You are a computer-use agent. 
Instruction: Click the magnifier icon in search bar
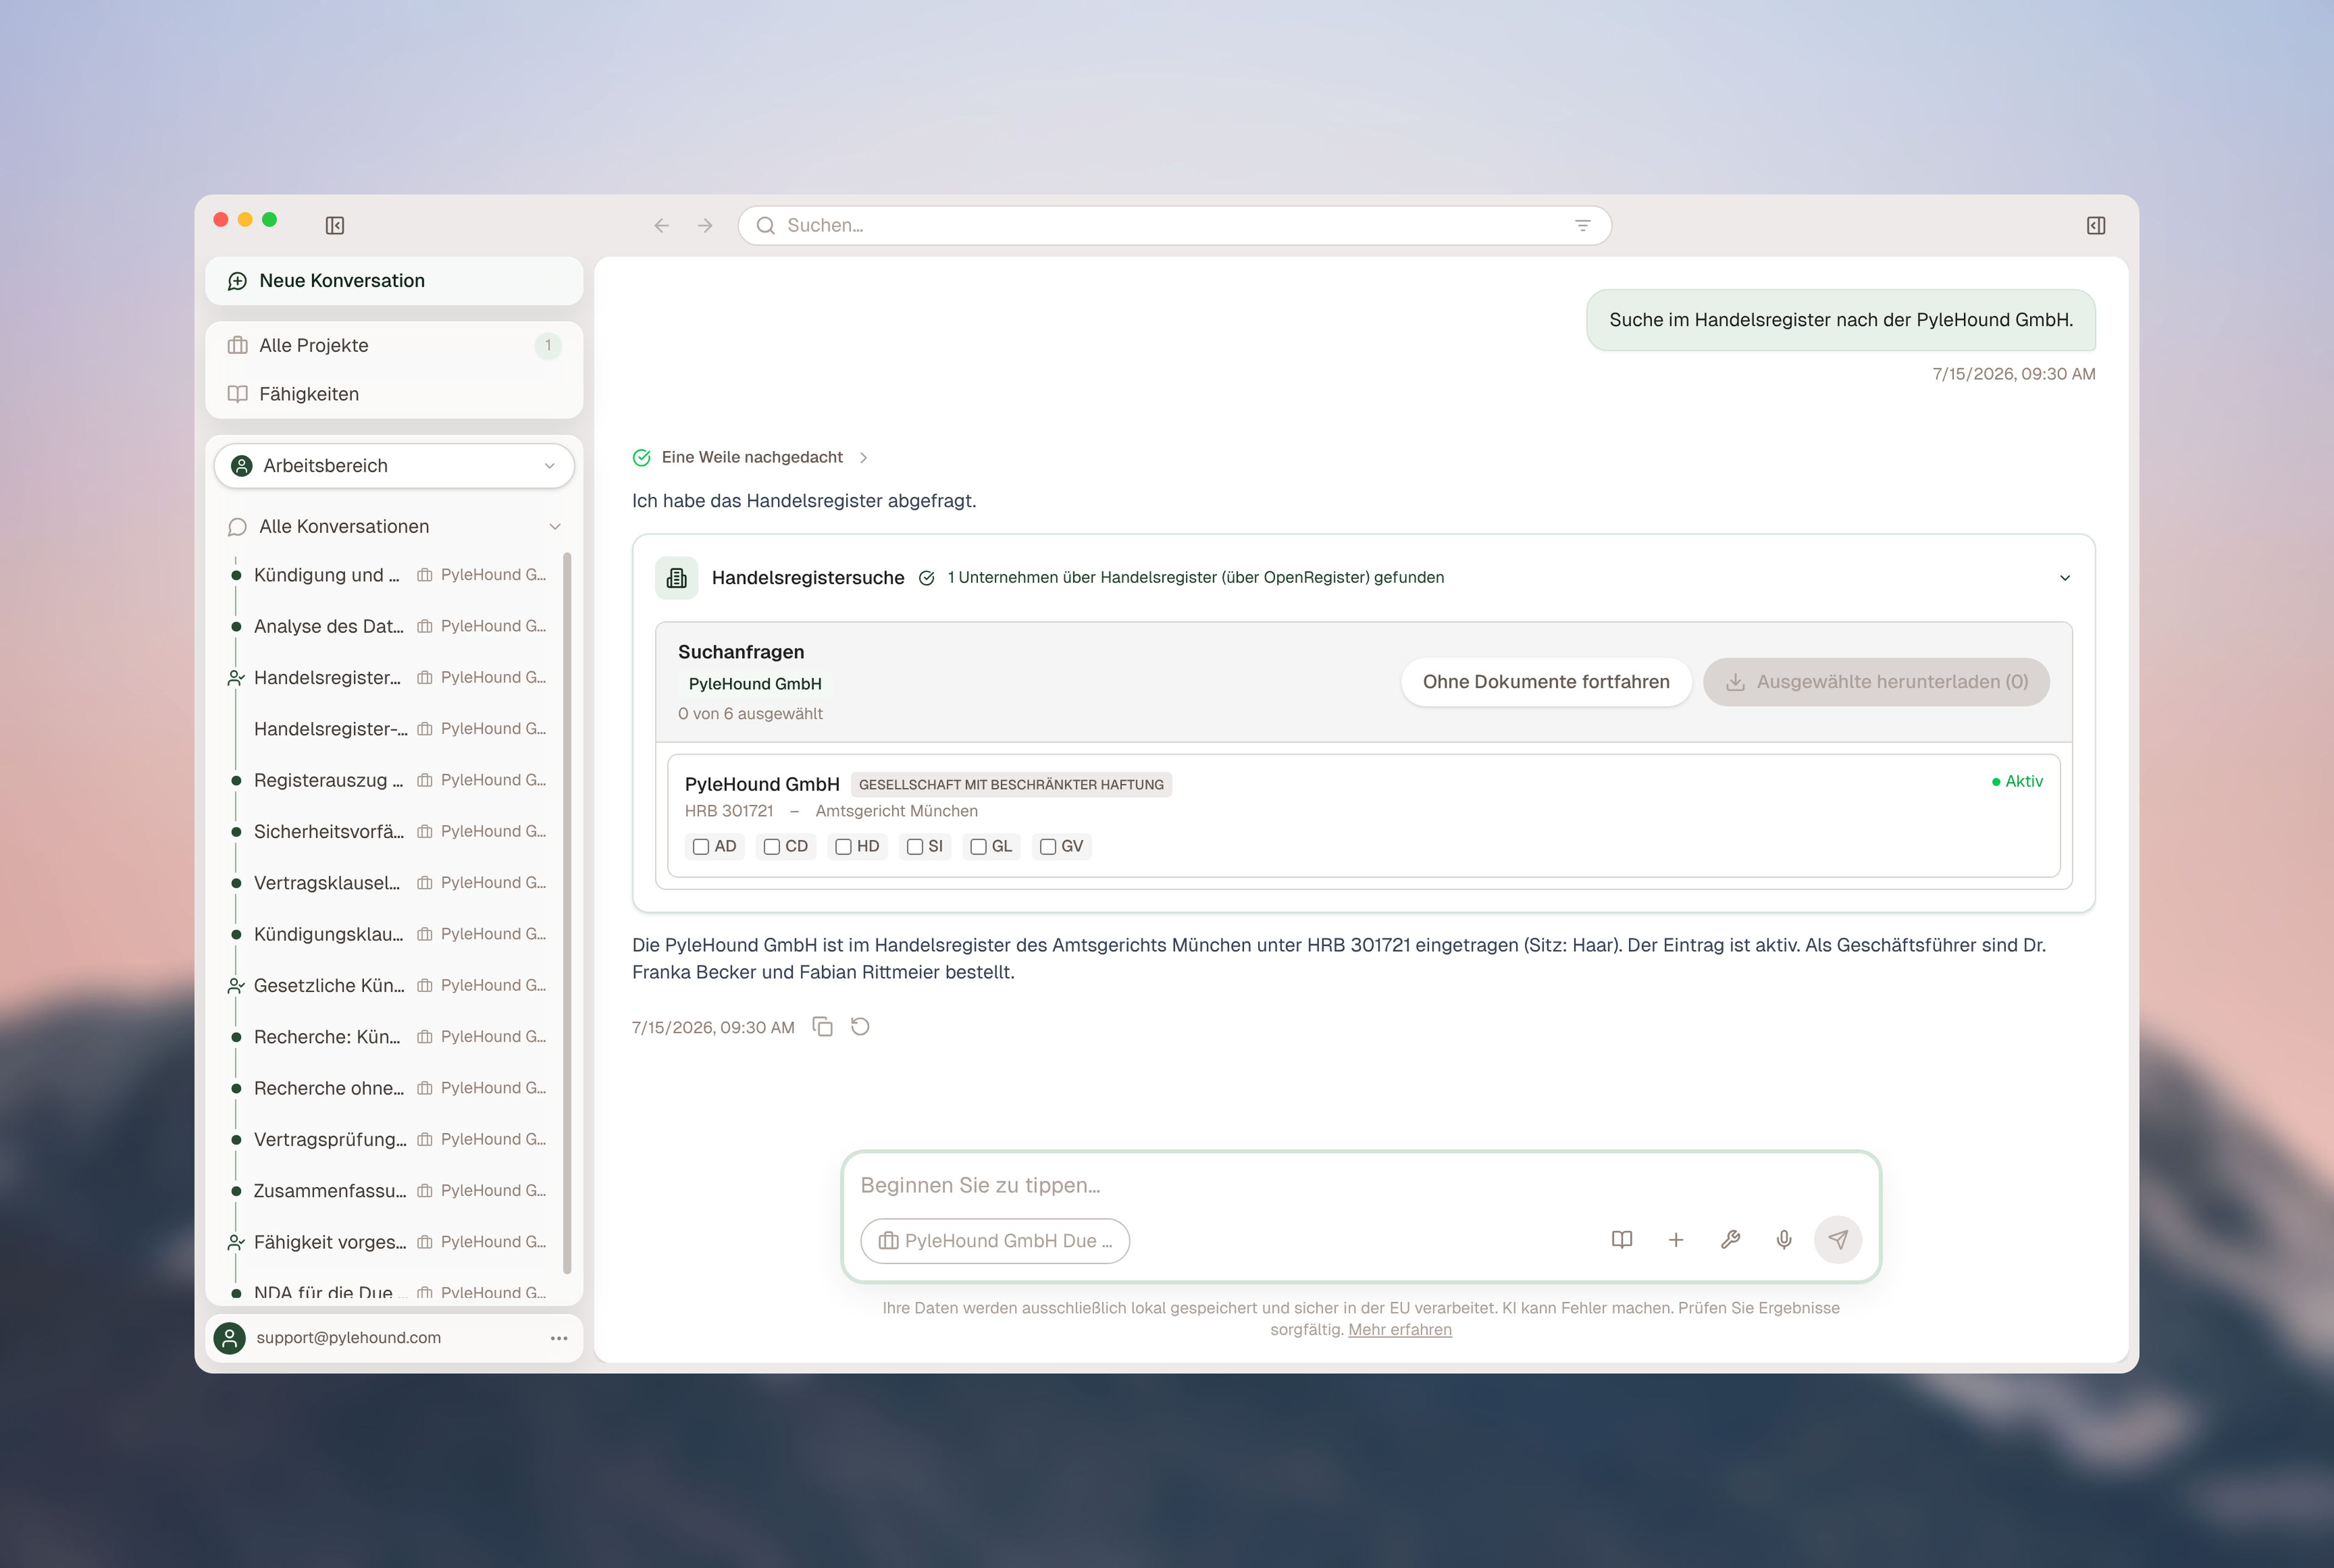coord(766,225)
